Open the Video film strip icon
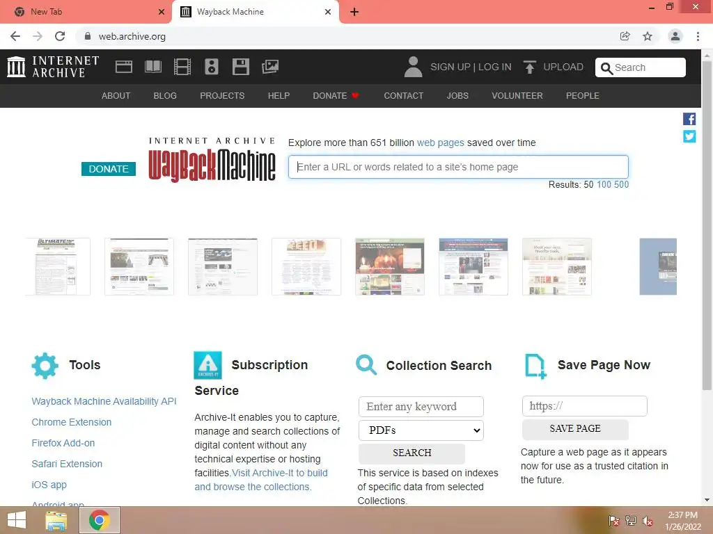The height and width of the screenshot is (534, 713). click(x=182, y=67)
